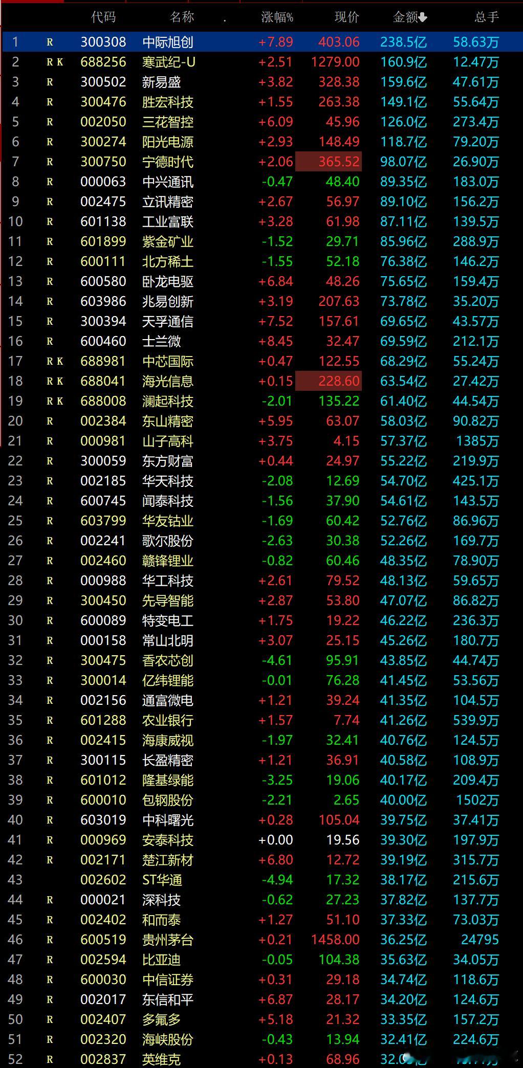
Task: Select stock name 多氟多
Action: pos(161,1019)
